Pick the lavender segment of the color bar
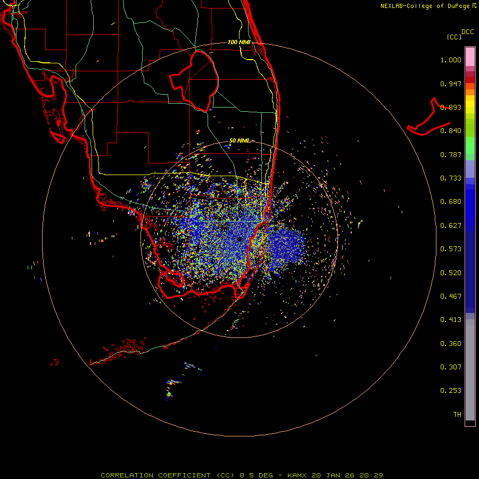This screenshot has height=479, width=479. pyautogui.click(x=470, y=169)
